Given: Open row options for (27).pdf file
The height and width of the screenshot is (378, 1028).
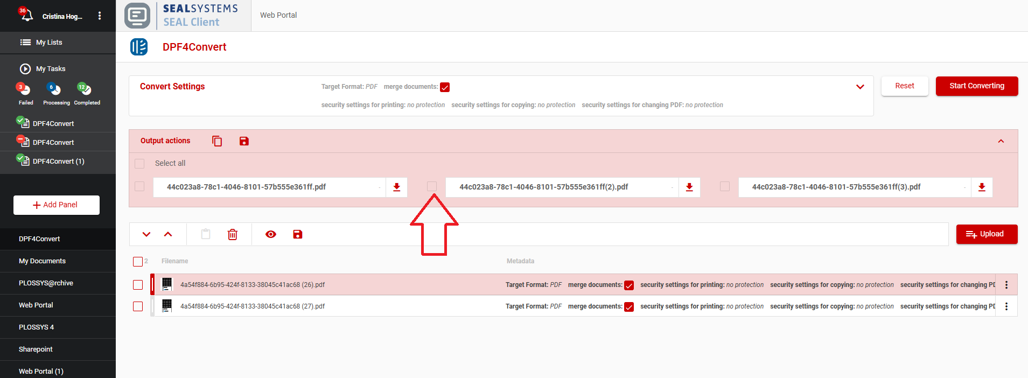Looking at the screenshot, I should (x=1006, y=306).
